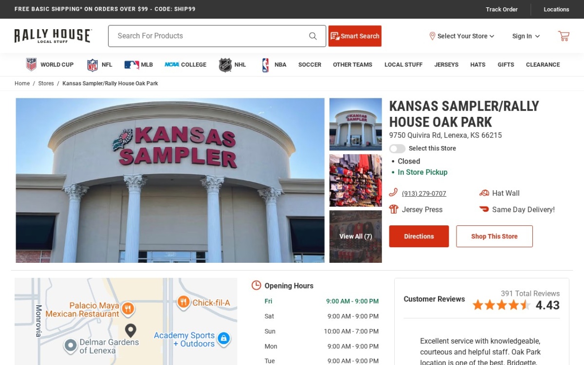This screenshot has height=365, width=584.
Task: Click the Shop This Store button
Action: (x=494, y=237)
